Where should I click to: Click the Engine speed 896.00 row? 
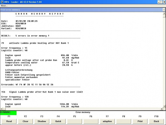[41, 55]
